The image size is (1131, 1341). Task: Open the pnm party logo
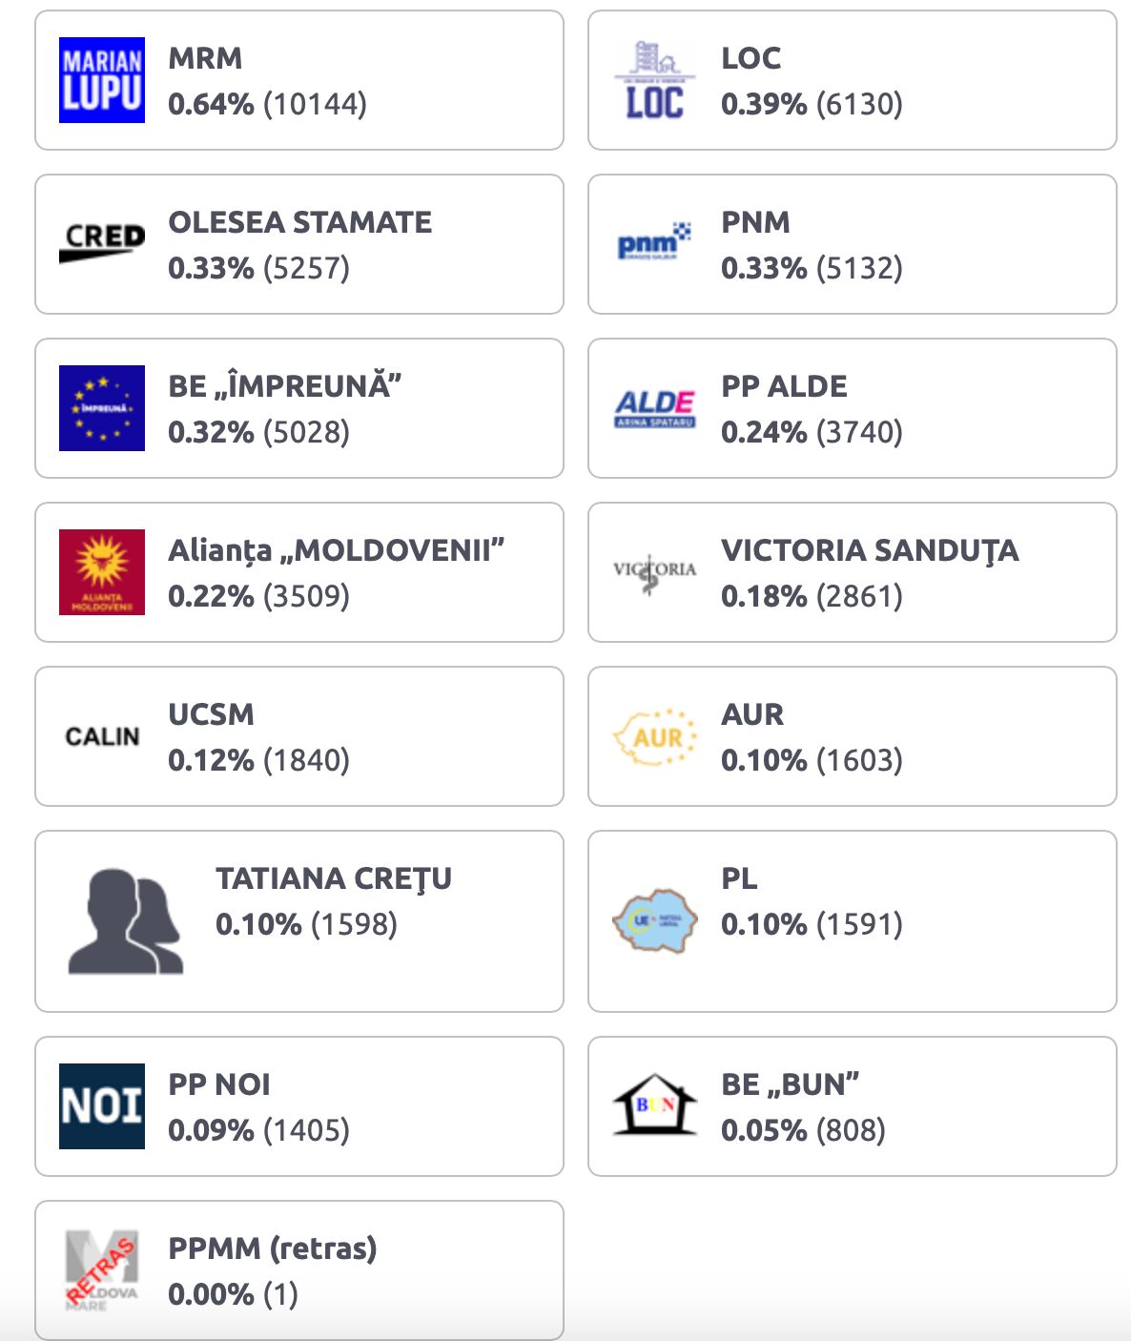(x=655, y=243)
